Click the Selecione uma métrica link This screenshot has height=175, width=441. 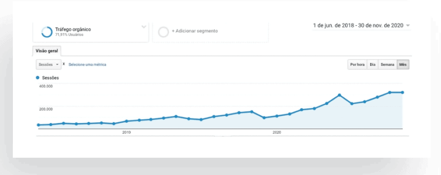click(x=88, y=64)
